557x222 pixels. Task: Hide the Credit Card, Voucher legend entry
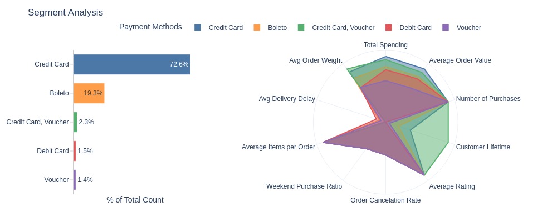pyautogui.click(x=336, y=28)
